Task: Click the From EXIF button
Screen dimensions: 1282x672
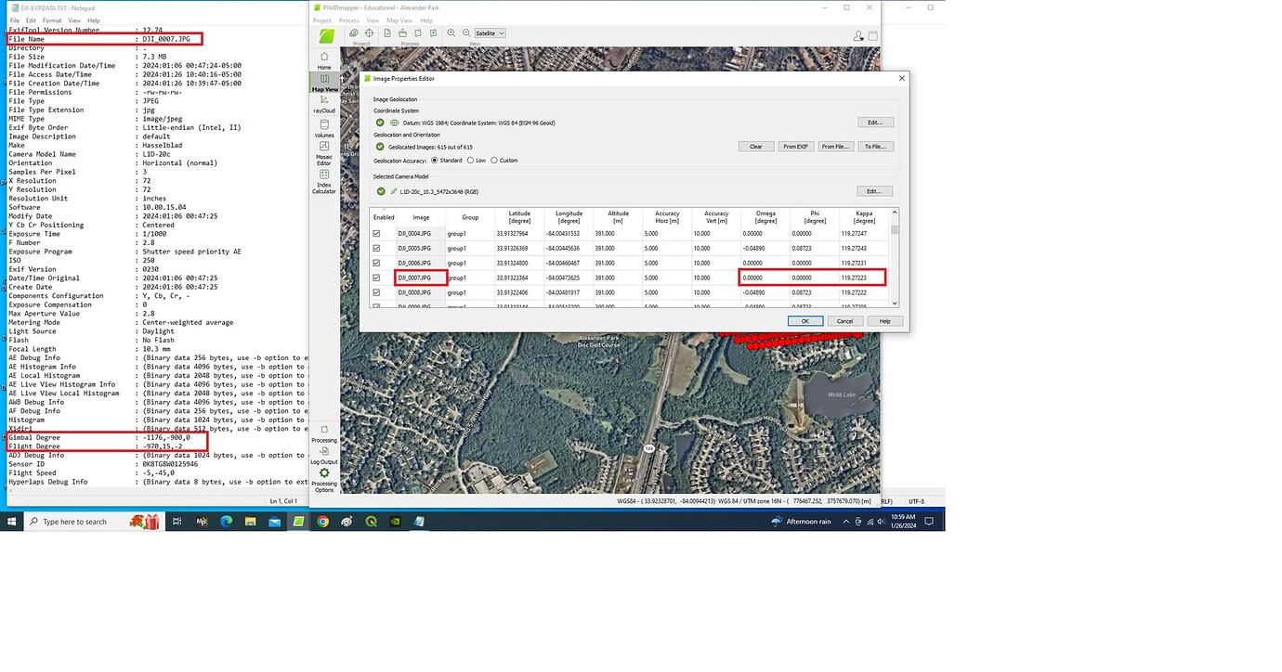Action: pyautogui.click(x=793, y=147)
